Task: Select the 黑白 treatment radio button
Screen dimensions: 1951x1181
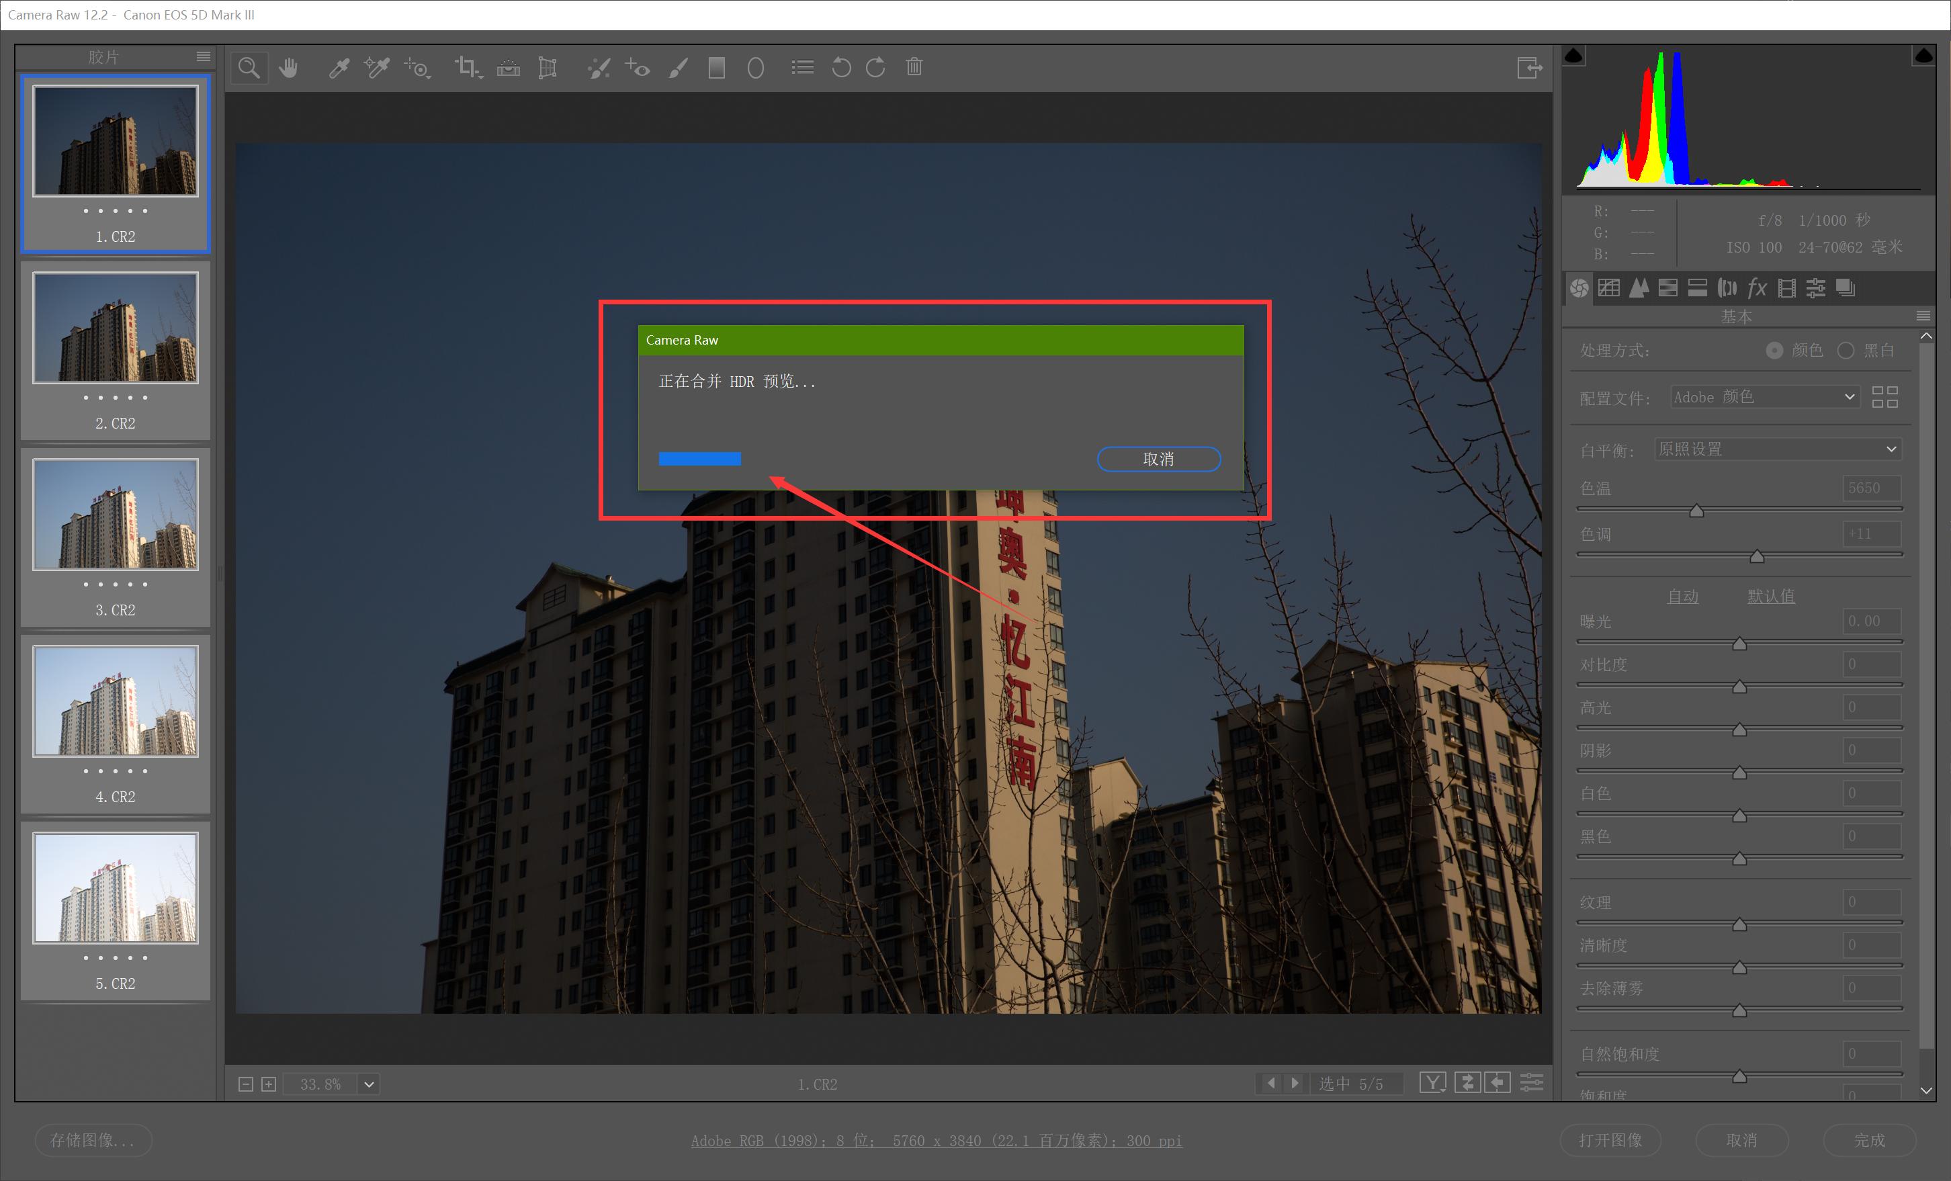Action: (1846, 350)
